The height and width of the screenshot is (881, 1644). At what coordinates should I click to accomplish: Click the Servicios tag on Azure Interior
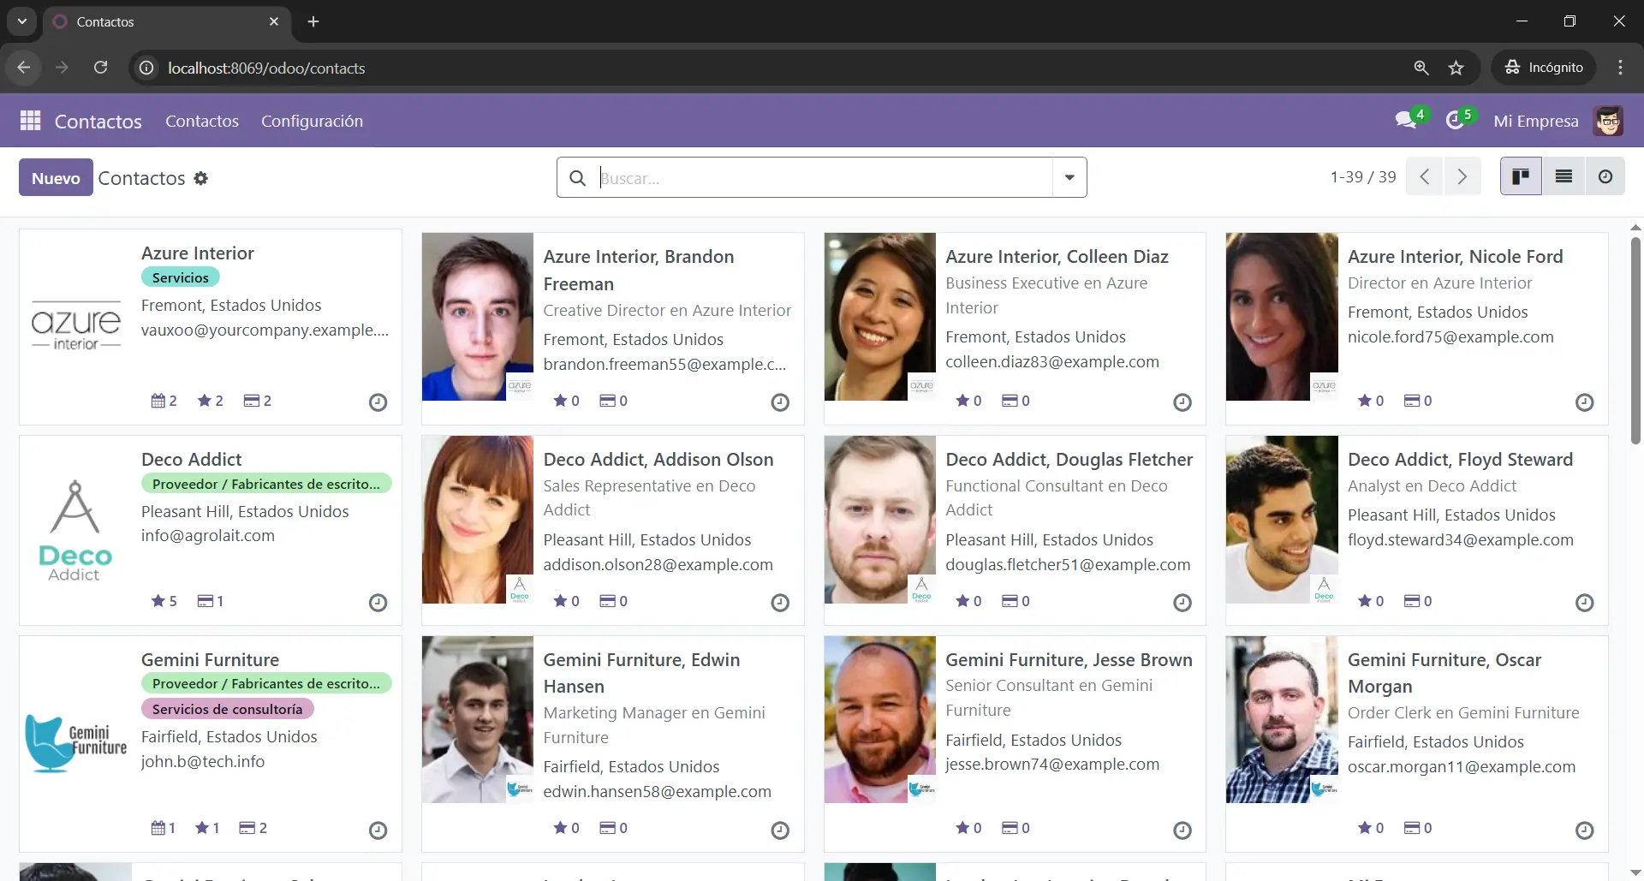point(180,277)
